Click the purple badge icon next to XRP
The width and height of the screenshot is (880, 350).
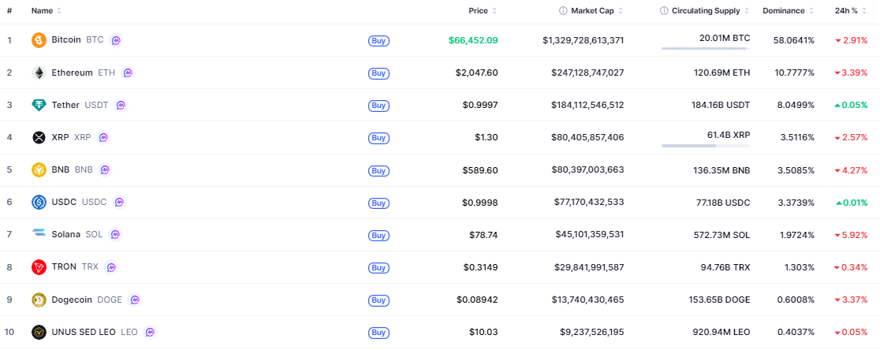click(103, 137)
